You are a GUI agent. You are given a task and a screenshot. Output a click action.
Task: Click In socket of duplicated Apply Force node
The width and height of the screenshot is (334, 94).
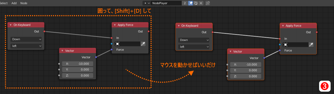280,39
